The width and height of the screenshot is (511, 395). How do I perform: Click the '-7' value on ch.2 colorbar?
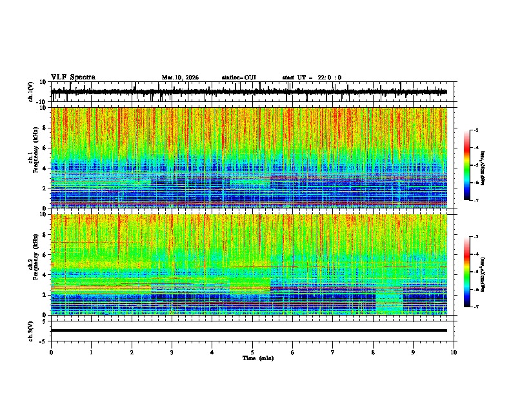[476, 307]
